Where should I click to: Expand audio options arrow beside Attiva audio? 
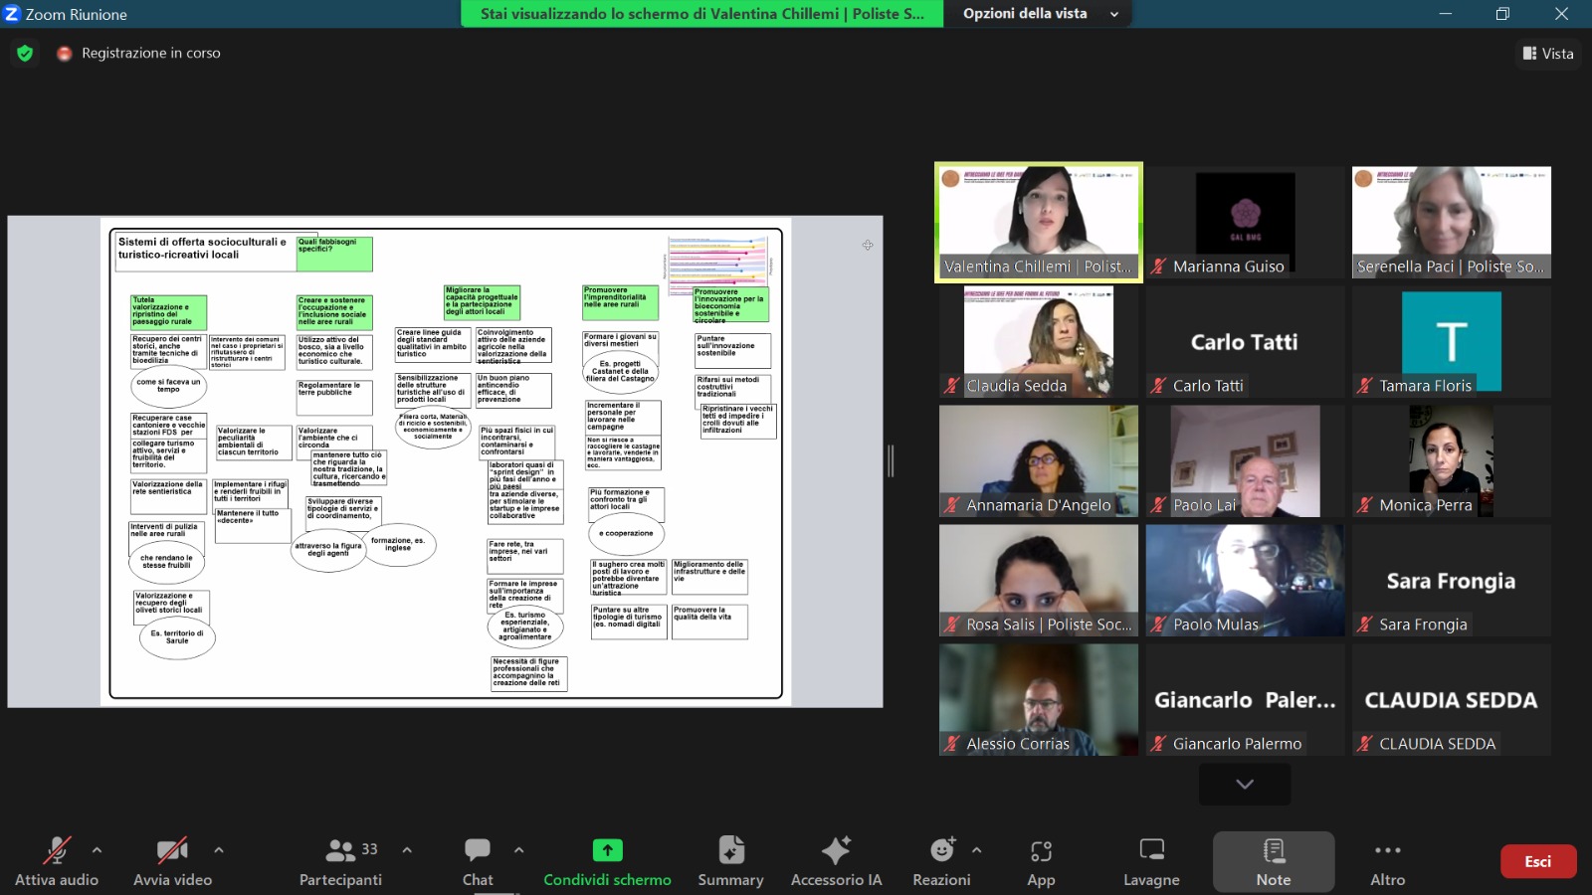97,850
